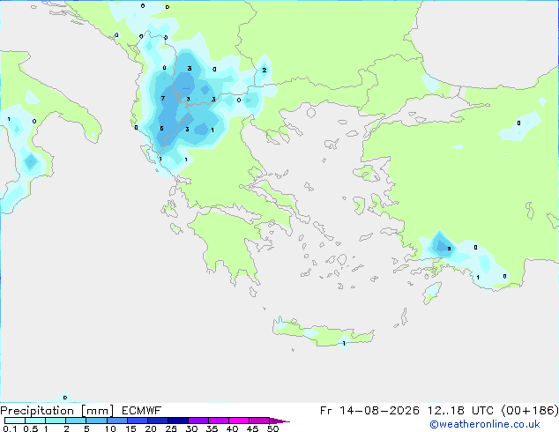The image size is (559, 432).
Task: Select the 0.5–1 mm legend swatch
Action: click(35, 421)
